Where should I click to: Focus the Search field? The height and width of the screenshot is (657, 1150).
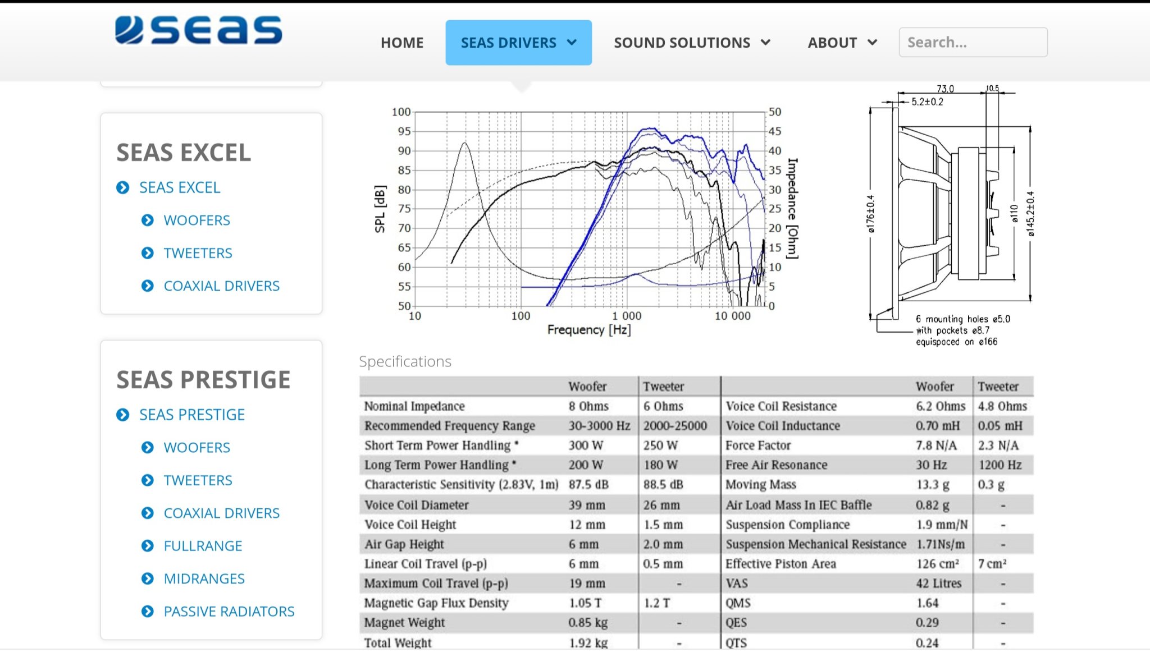coord(973,42)
